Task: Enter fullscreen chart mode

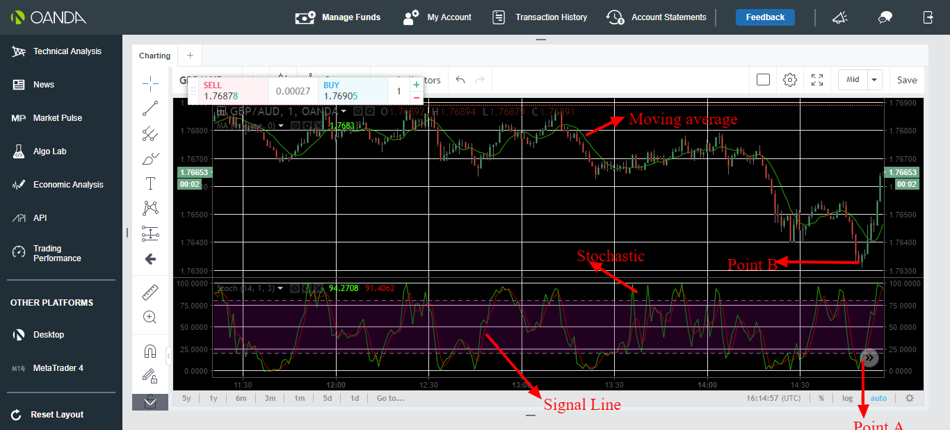Action: point(817,80)
